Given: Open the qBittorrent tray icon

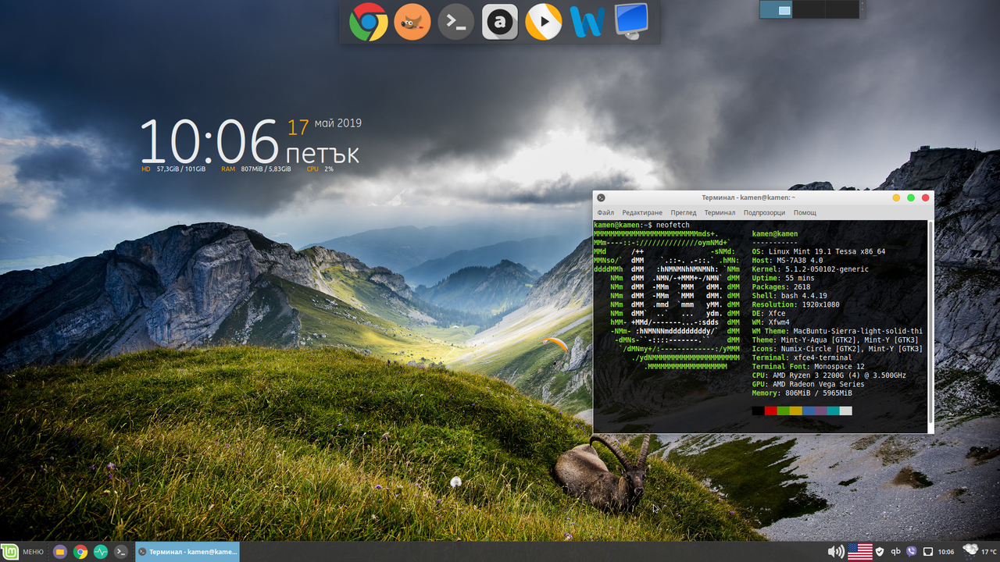Looking at the screenshot, I should click(x=896, y=552).
